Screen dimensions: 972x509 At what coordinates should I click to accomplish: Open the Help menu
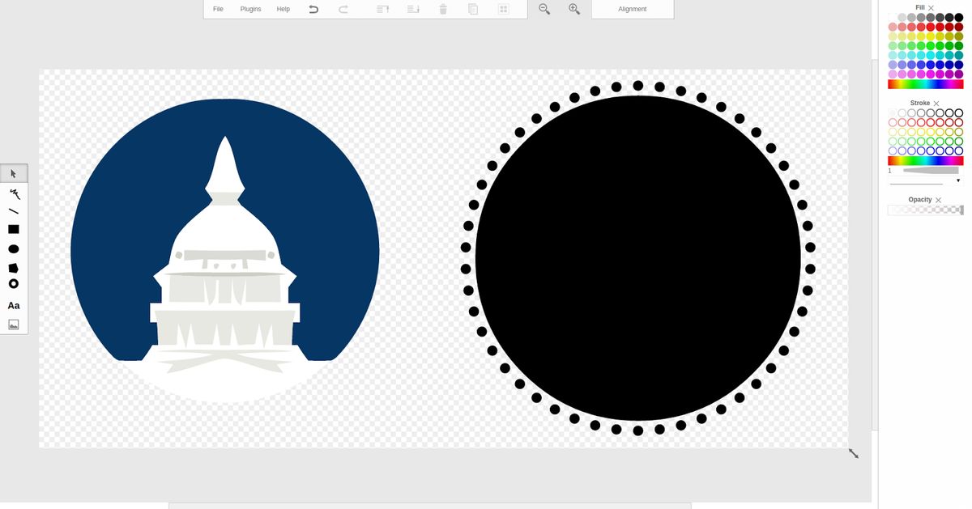click(283, 9)
